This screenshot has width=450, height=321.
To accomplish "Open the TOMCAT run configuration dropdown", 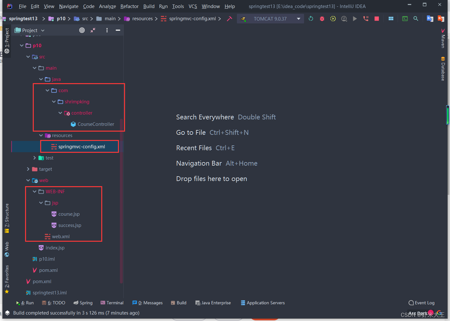I will pos(298,18).
